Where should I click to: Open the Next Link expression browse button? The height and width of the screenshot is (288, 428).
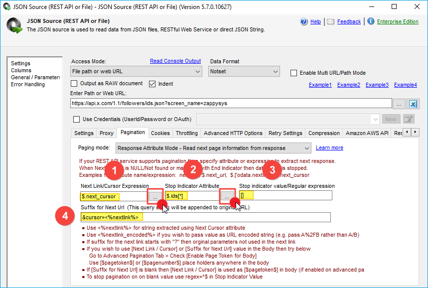click(154, 196)
